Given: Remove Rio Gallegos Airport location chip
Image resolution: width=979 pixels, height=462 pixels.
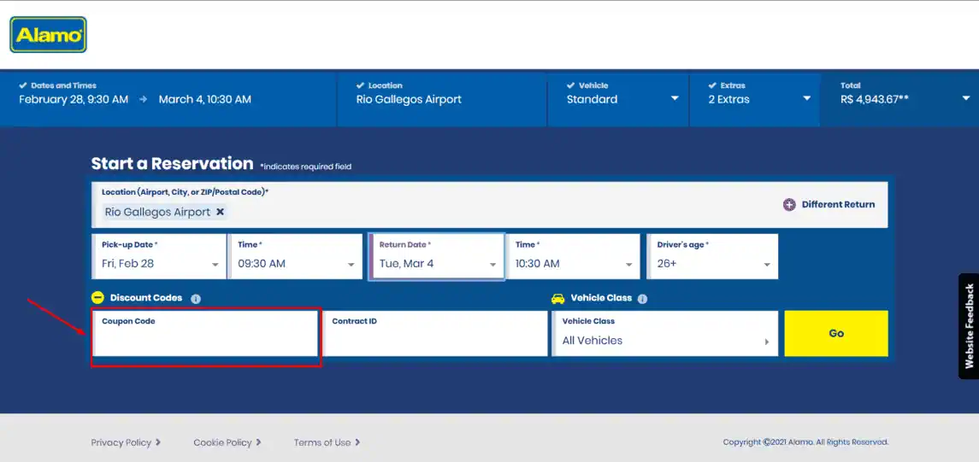Looking at the screenshot, I should 220,212.
